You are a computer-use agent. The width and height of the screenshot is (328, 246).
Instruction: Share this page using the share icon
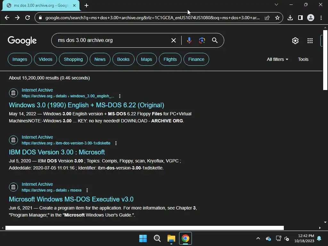(x=267, y=18)
